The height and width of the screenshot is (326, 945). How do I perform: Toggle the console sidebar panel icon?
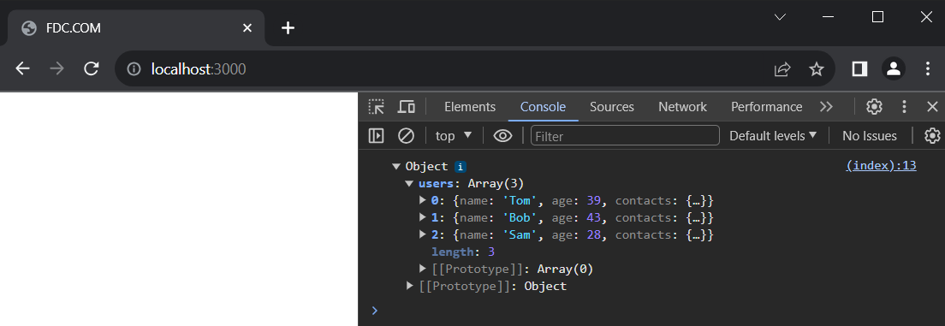376,136
